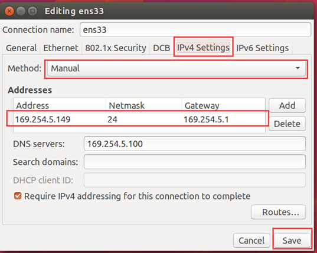Delete the selected address entry

pyautogui.click(x=287, y=124)
